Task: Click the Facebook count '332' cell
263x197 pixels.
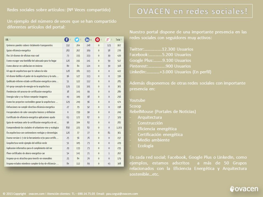Action: click(x=68, y=45)
